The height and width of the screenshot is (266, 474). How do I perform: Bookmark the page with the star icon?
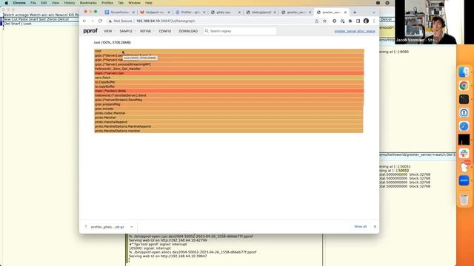point(324,21)
